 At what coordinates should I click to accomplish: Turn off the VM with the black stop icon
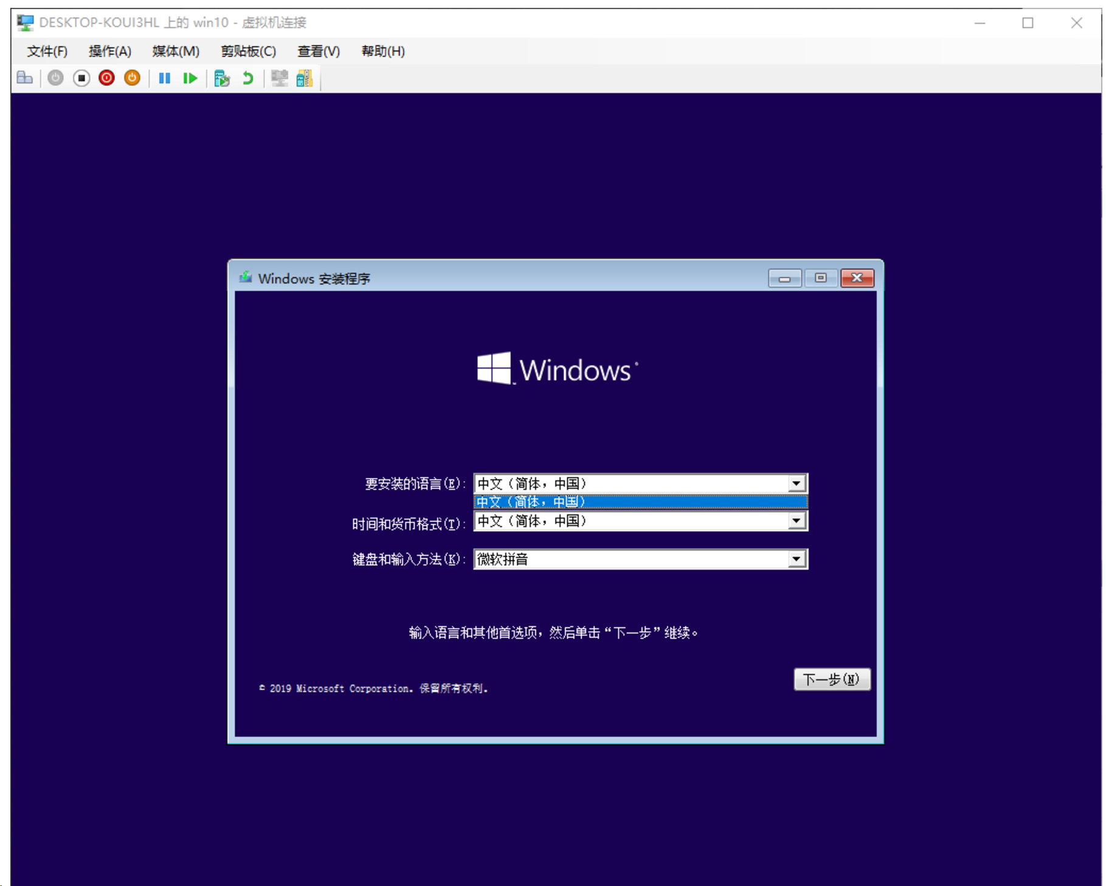coord(81,78)
